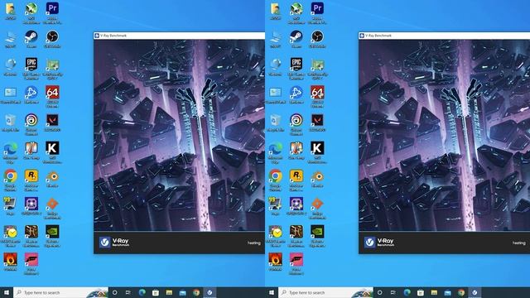
Task: Select Recycle Bin on right desktop
Action: [275, 120]
